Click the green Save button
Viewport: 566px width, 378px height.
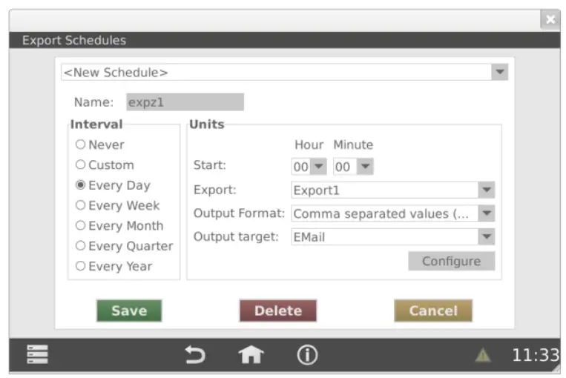tap(129, 311)
